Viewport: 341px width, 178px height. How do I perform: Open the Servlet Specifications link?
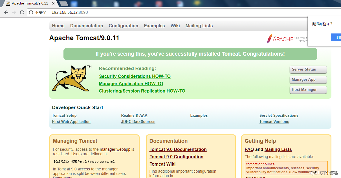(x=279, y=116)
